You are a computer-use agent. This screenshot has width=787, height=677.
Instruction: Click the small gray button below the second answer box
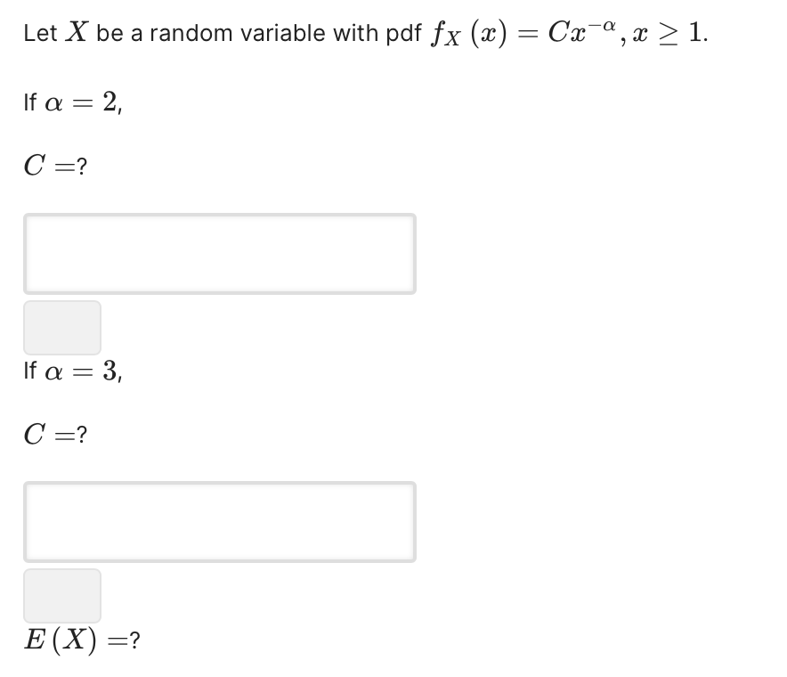61,595
